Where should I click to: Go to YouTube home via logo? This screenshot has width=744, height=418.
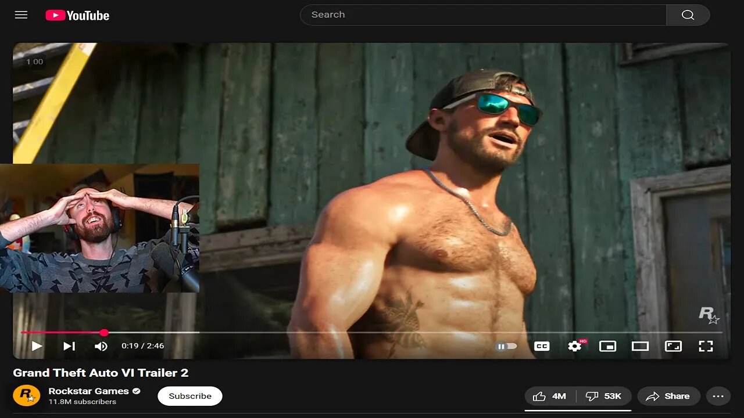(77, 16)
